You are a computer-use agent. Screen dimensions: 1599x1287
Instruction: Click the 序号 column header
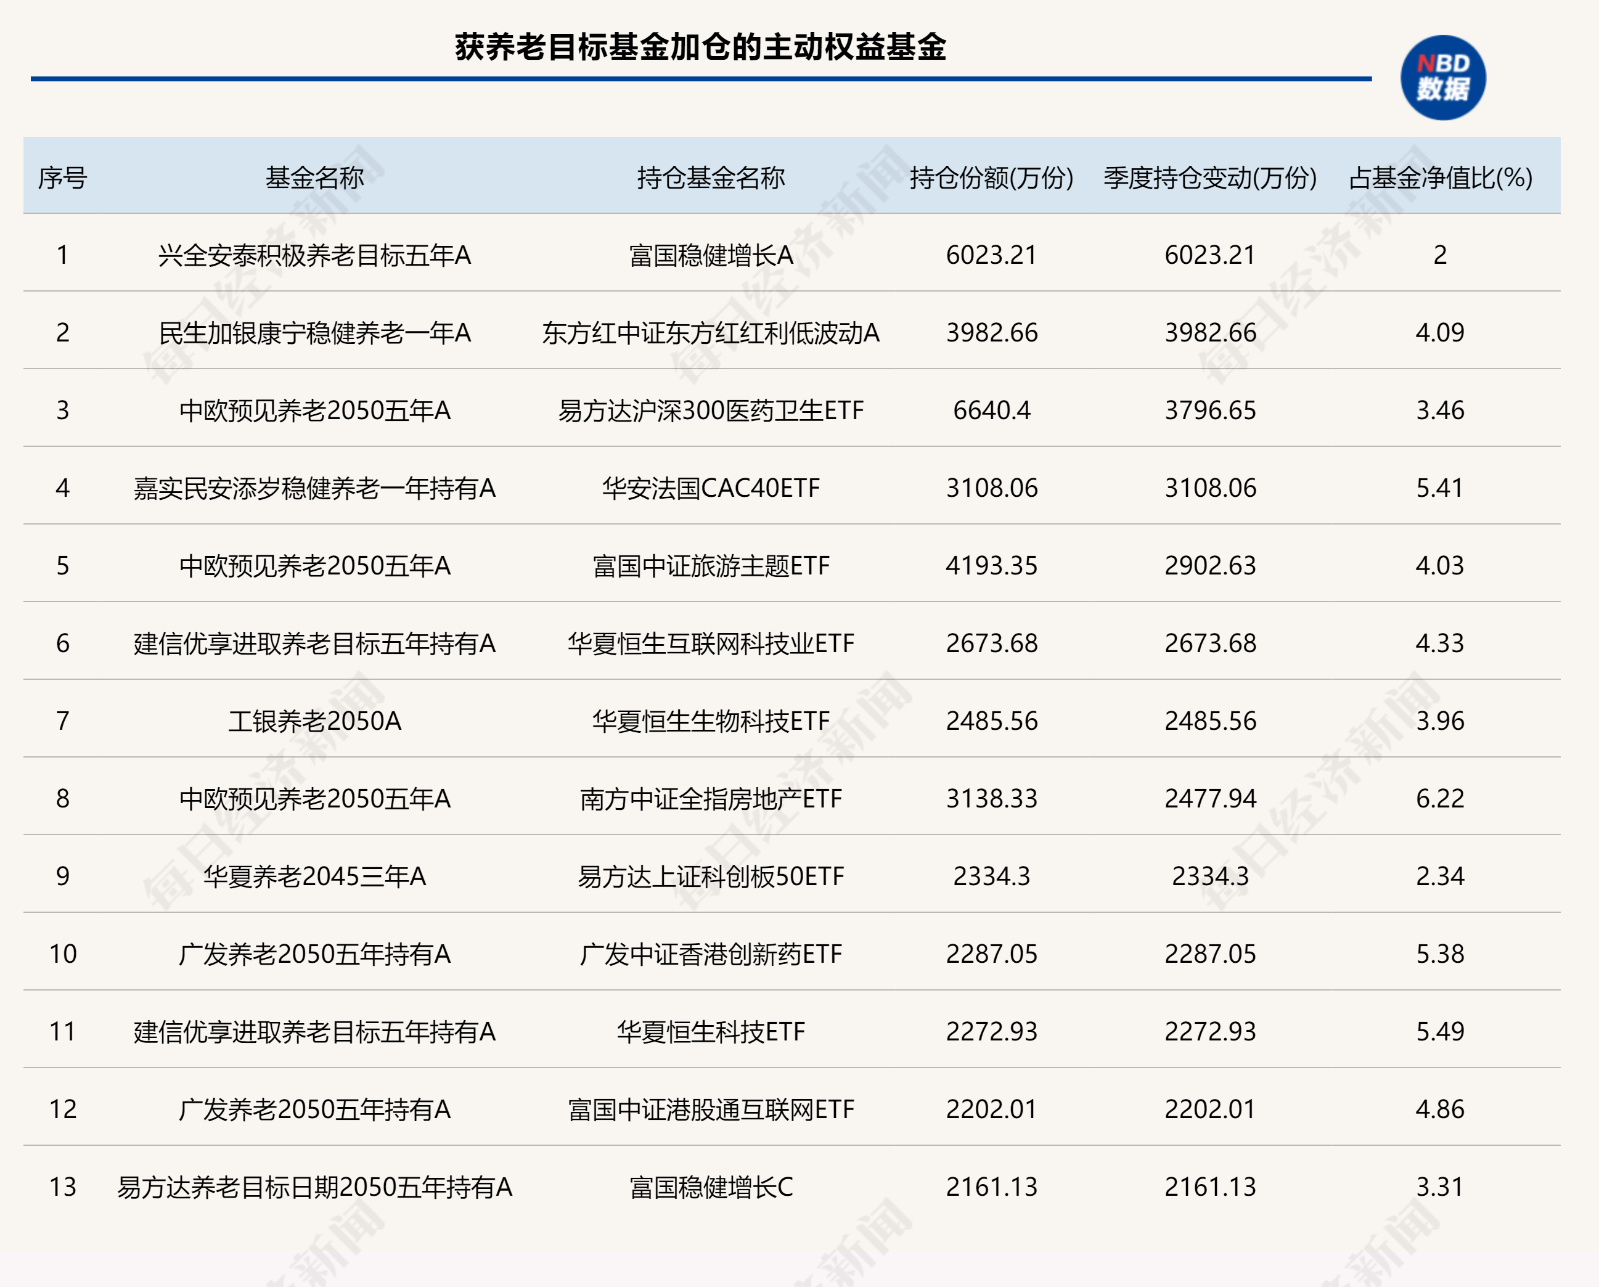[62, 178]
